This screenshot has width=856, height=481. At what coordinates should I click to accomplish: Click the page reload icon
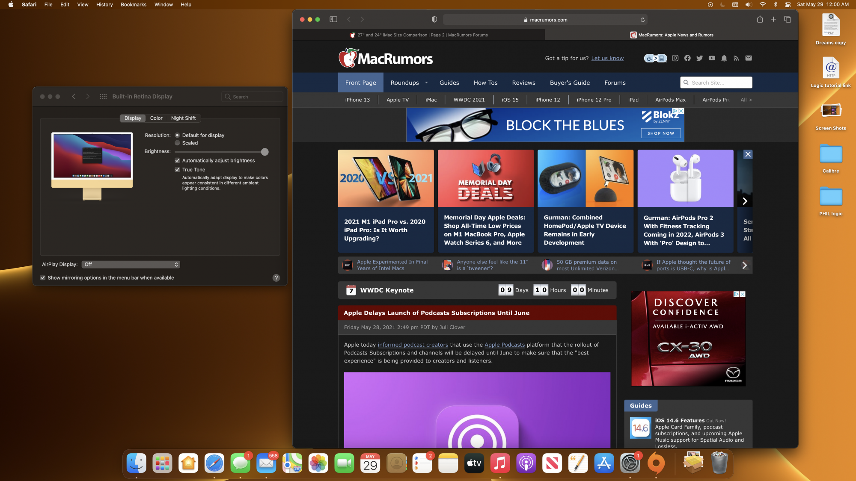pyautogui.click(x=642, y=20)
